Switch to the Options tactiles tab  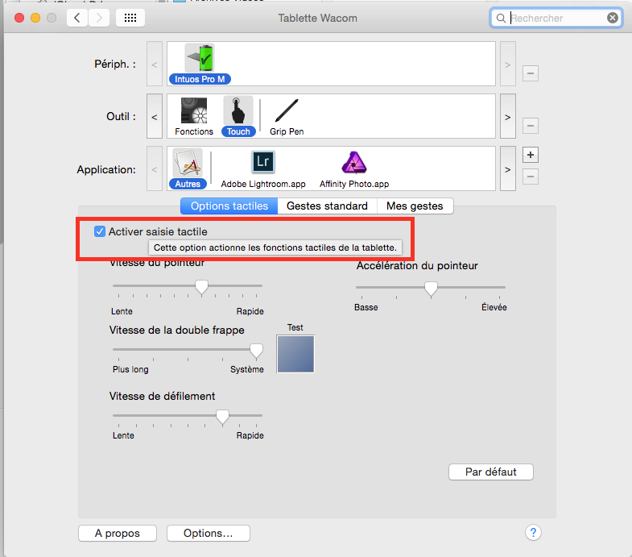point(229,206)
